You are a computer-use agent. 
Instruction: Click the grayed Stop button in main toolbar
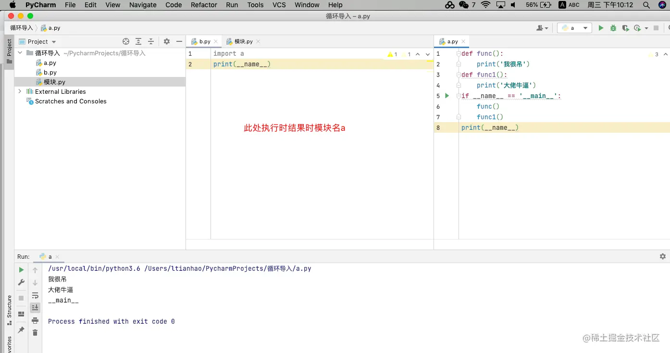656,28
